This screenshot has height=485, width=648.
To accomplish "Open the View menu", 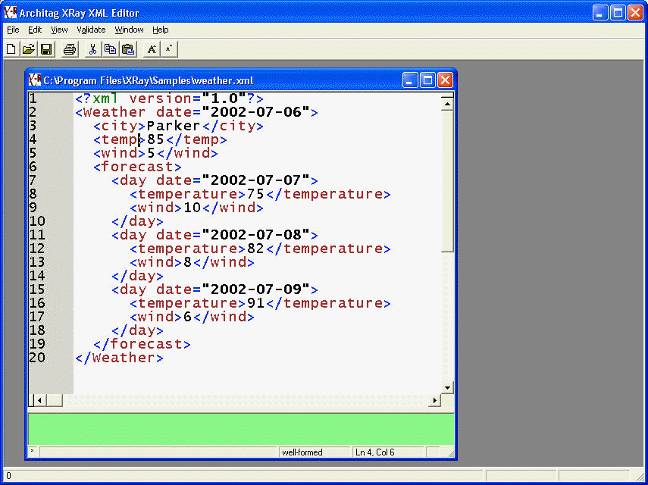I will pyautogui.click(x=59, y=30).
